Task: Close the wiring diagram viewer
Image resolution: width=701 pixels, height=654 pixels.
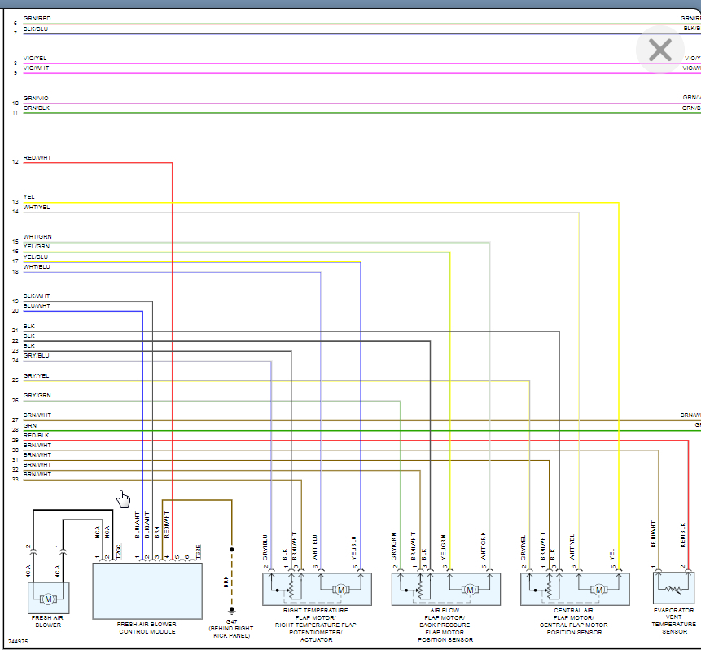Action: tap(659, 50)
